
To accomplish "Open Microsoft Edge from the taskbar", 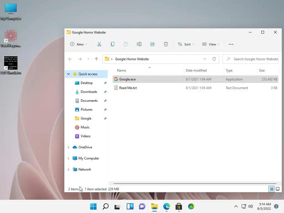I will coord(167,206).
